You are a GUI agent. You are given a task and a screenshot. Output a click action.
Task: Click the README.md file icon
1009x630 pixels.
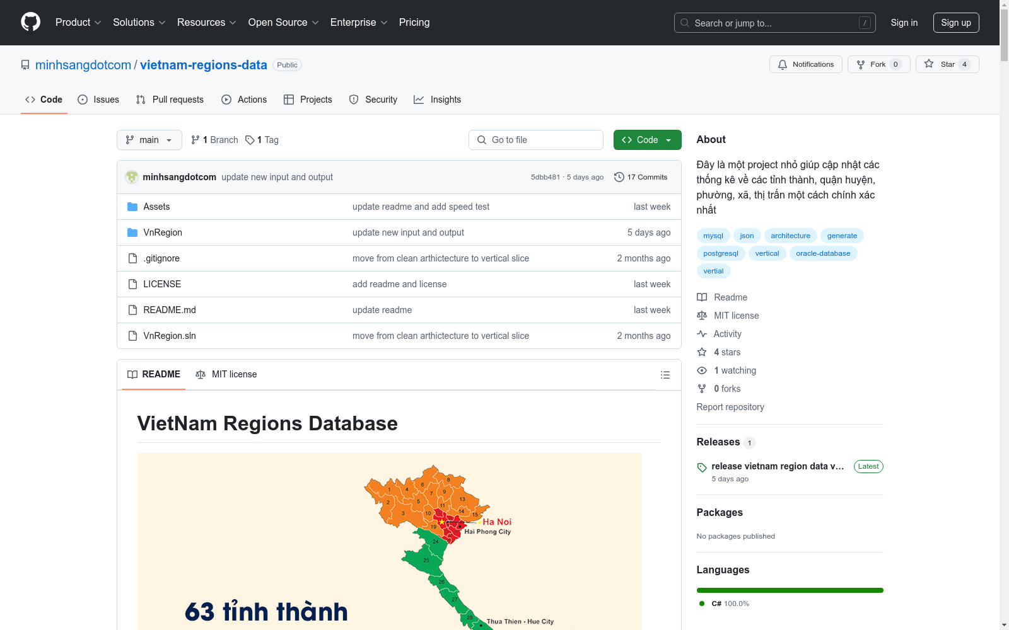pyautogui.click(x=132, y=310)
